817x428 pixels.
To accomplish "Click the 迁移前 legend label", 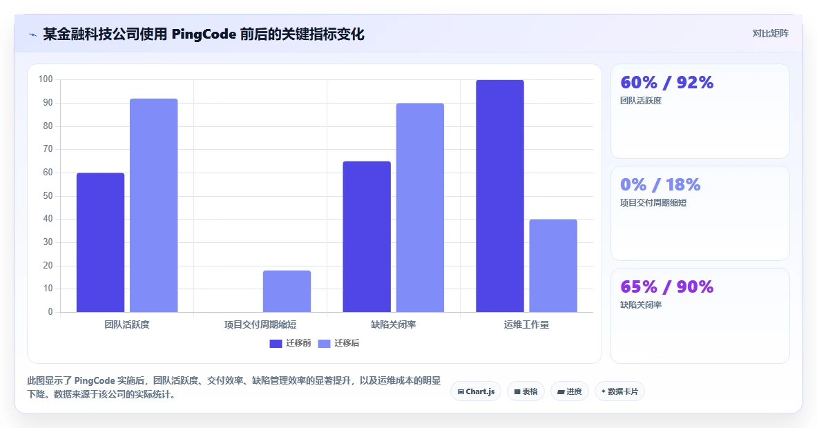I will 298,343.
